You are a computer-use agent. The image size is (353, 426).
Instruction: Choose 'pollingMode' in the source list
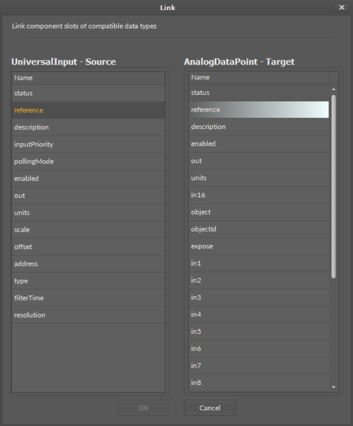(x=88, y=161)
